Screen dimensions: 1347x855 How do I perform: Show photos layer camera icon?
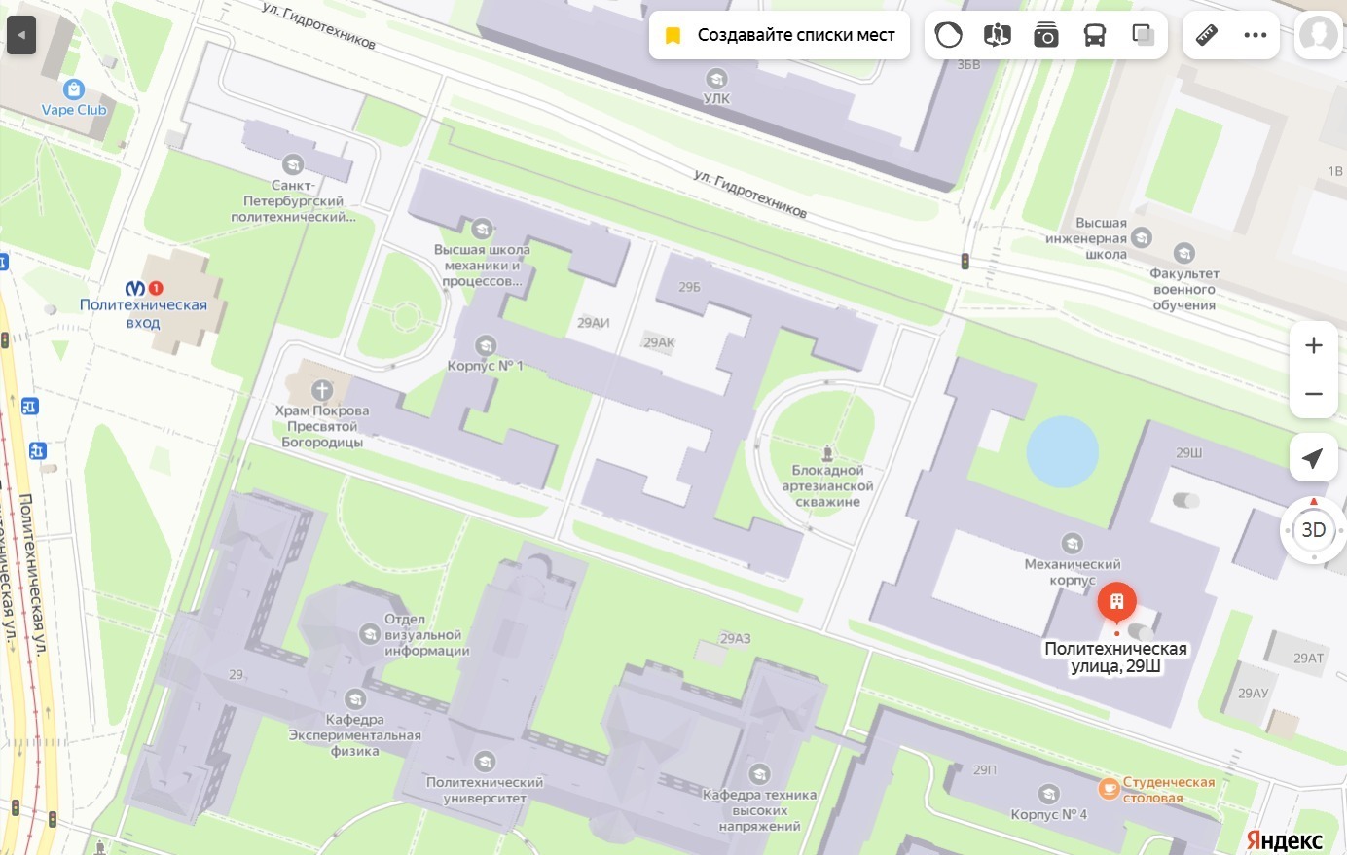(1045, 36)
